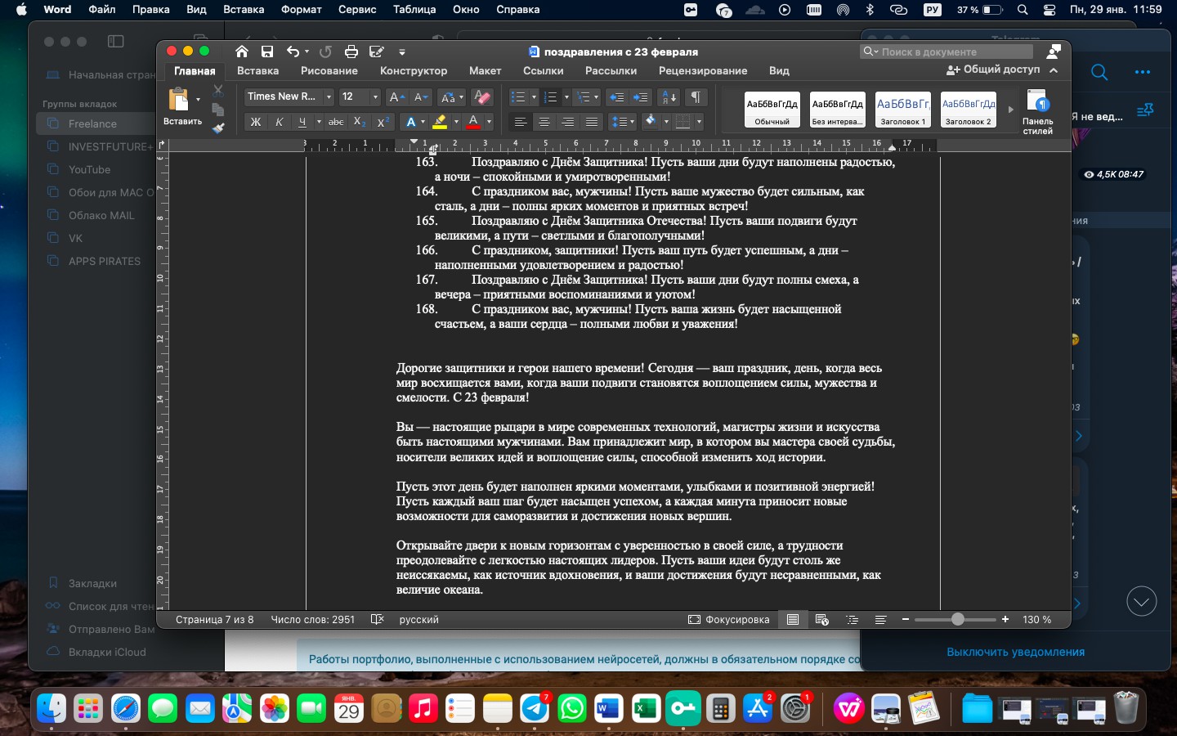This screenshot has width=1177, height=736.
Task: Apply the Обычный style
Action: [x=772, y=110]
